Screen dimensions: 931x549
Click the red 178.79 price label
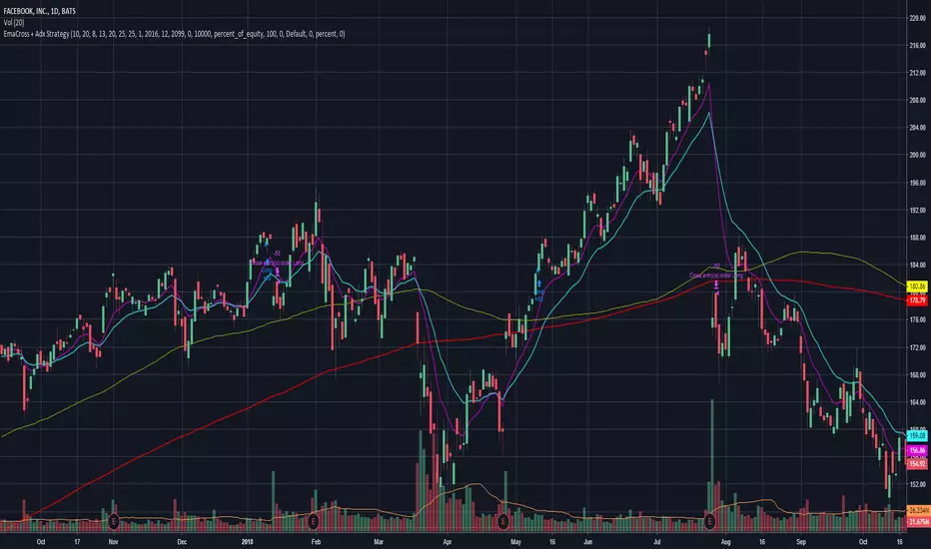[x=917, y=300]
